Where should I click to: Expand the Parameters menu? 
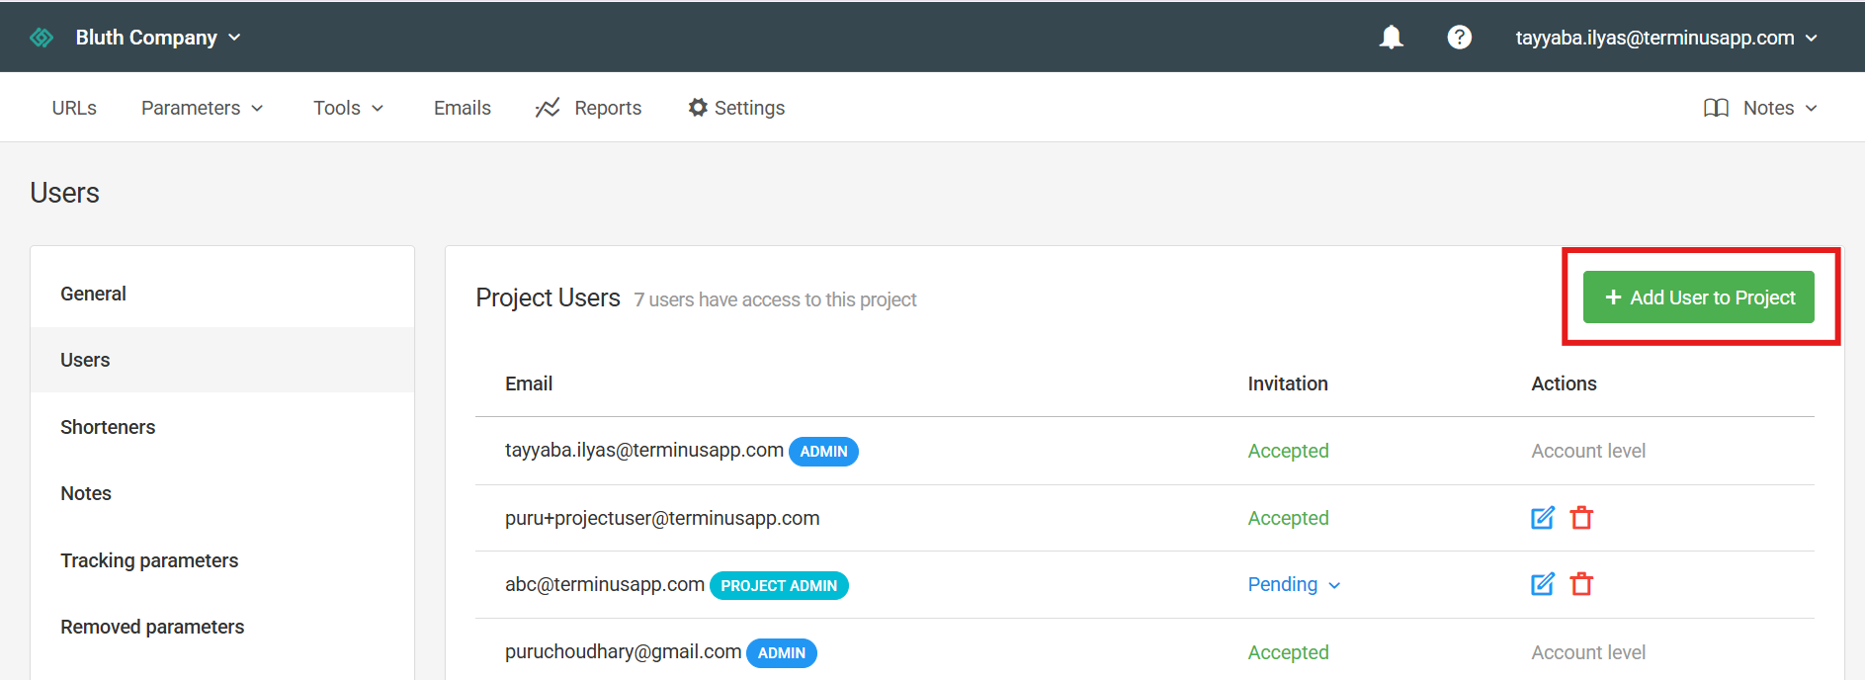pos(203,108)
